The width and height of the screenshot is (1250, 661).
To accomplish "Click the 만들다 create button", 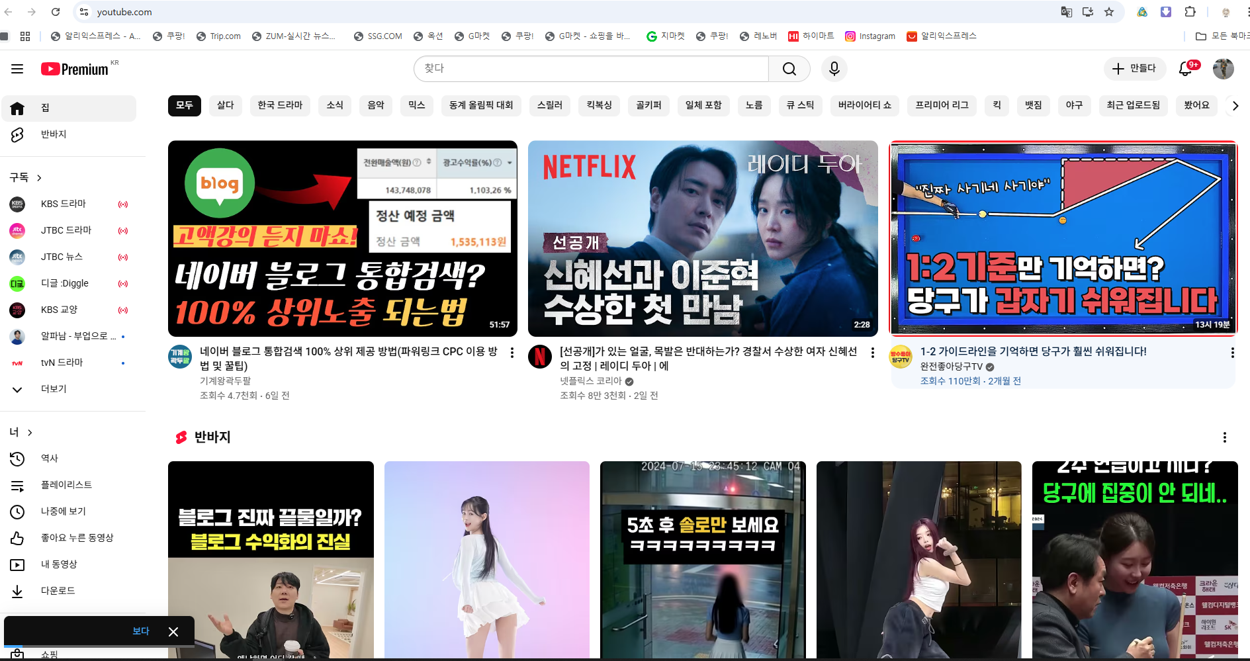I will pyautogui.click(x=1135, y=69).
